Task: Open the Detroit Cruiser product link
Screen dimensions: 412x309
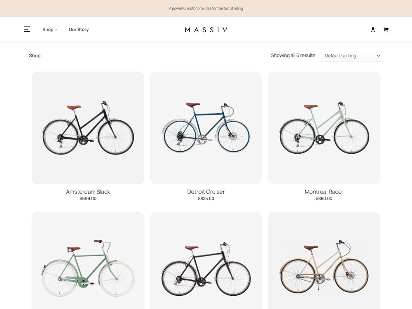Action: 206,192
